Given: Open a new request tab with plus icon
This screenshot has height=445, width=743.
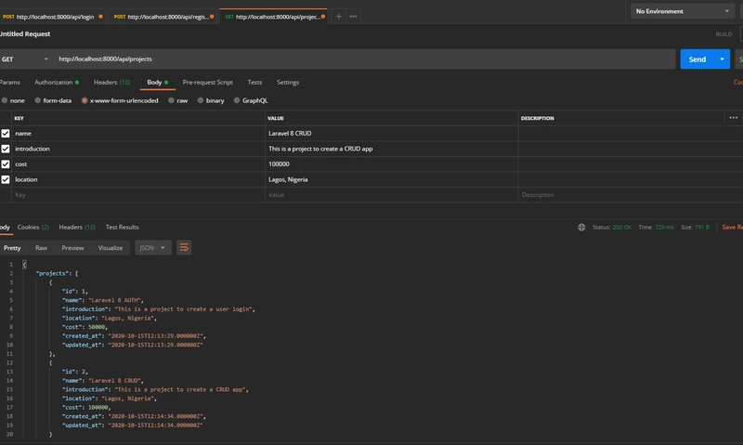Looking at the screenshot, I should (338, 16).
